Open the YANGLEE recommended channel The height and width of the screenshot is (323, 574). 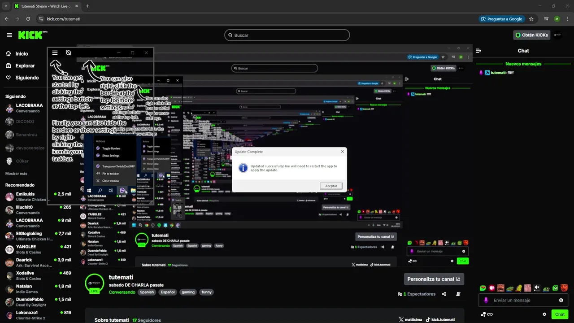[x=38, y=249]
